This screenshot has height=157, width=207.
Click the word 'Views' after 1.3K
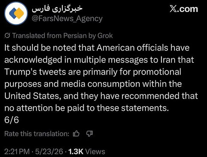(x=95, y=152)
